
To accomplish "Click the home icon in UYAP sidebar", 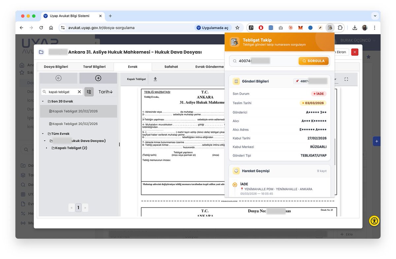I will (x=22, y=65).
